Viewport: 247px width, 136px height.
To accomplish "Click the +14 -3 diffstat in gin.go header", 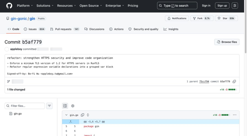I will (x=221, y=115).
